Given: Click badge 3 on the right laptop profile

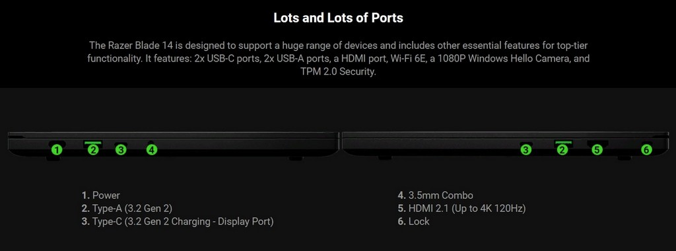Looking at the screenshot, I should [525, 150].
